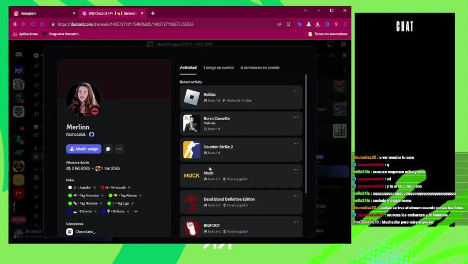Image resolution: width=468 pixels, height=264 pixels.
Task: Open options menu for Roblox activity
Action: tap(296, 91)
